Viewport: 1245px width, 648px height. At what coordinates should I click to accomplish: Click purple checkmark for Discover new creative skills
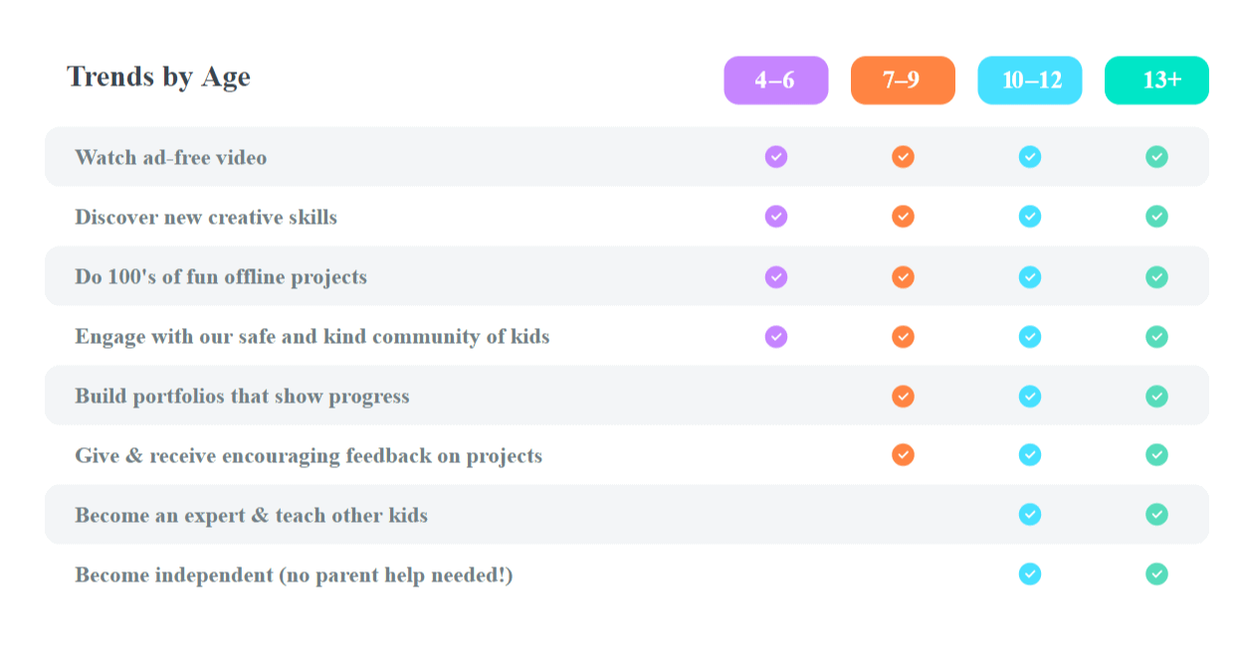tap(776, 217)
